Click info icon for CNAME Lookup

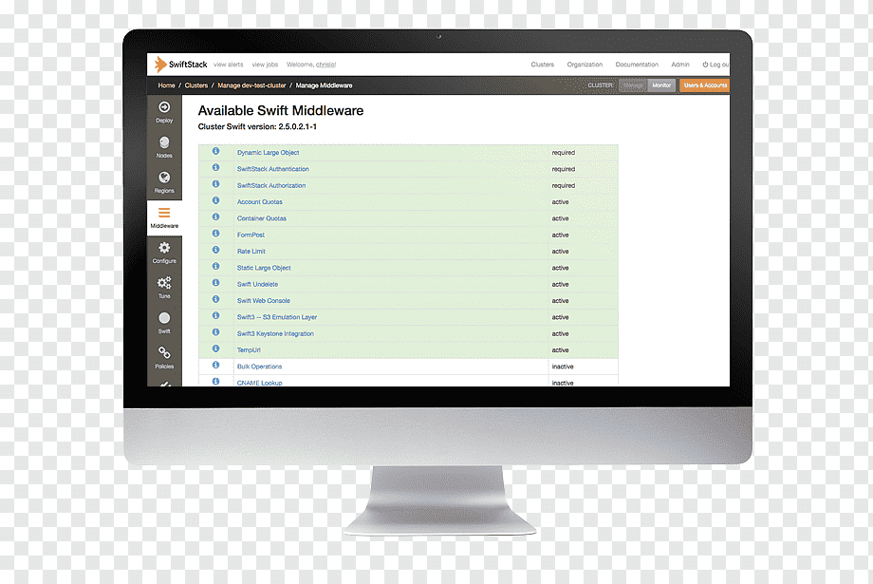point(216,381)
